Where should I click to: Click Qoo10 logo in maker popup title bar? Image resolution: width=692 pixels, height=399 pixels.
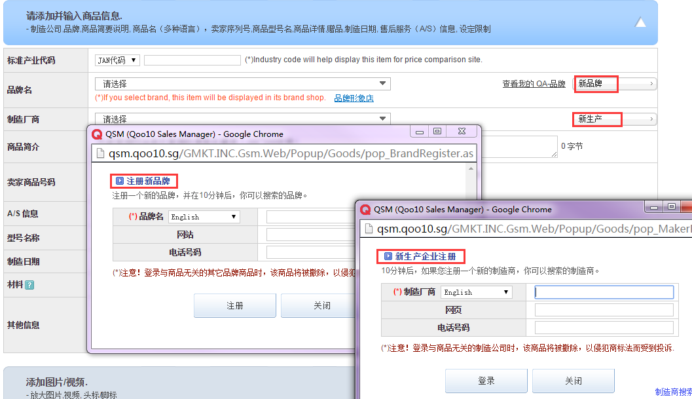click(x=365, y=210)
